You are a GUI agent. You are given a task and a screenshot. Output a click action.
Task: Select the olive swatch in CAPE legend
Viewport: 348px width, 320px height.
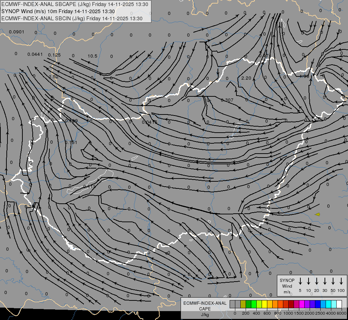pyautogui.click(x=243, y=304)
